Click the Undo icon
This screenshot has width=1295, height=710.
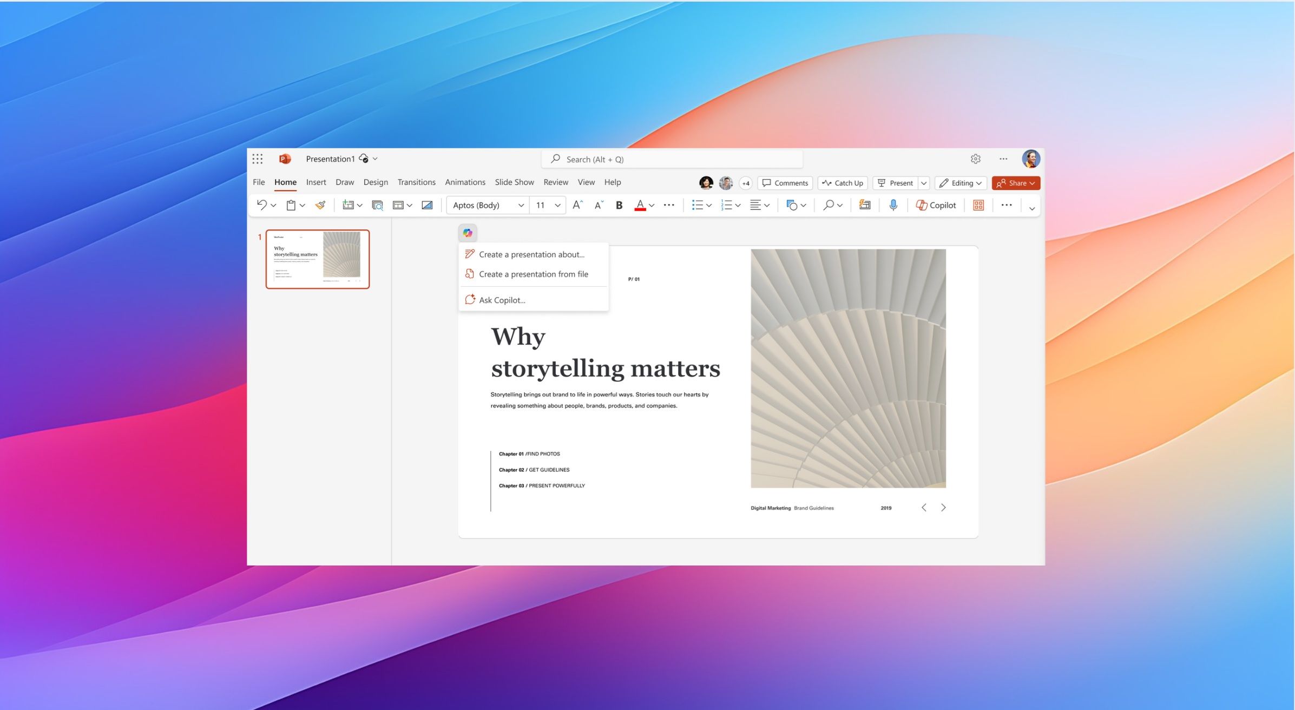click(262, 205)
